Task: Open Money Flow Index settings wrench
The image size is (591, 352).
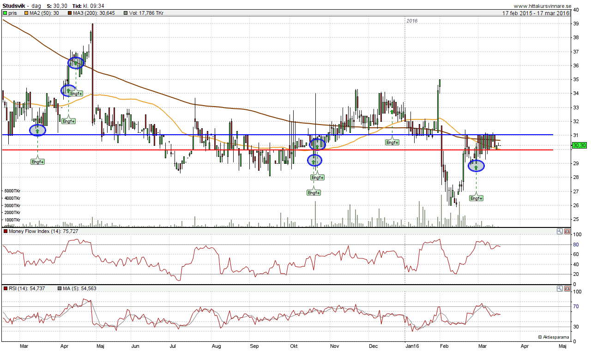Action: 560,231
